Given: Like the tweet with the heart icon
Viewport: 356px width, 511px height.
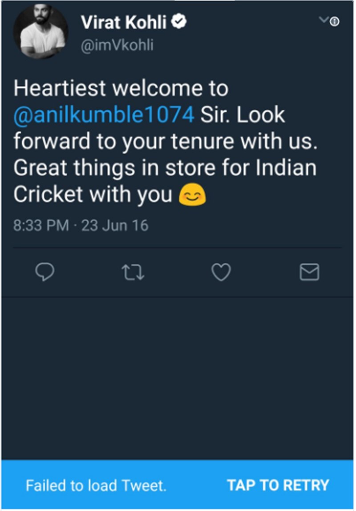Looking at the screenshot, I should coord(221,272).
